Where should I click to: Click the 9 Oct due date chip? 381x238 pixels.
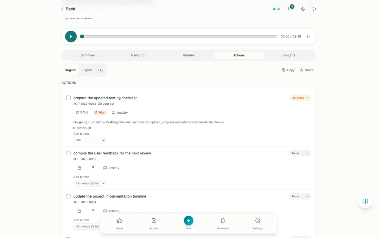pos(82,112)
